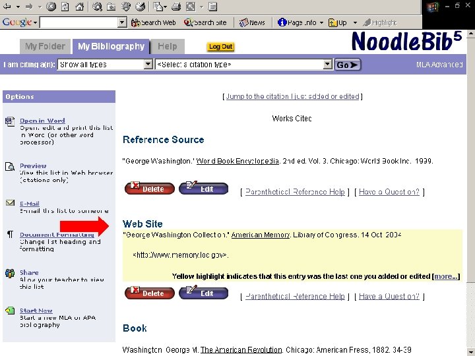475x356 pixels.
Task: Delete the Reference Source citation
Action: 150,189
